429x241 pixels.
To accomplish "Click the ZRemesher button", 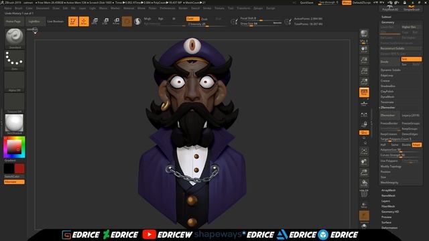I will pyautogui.click(x=390, y=115).
